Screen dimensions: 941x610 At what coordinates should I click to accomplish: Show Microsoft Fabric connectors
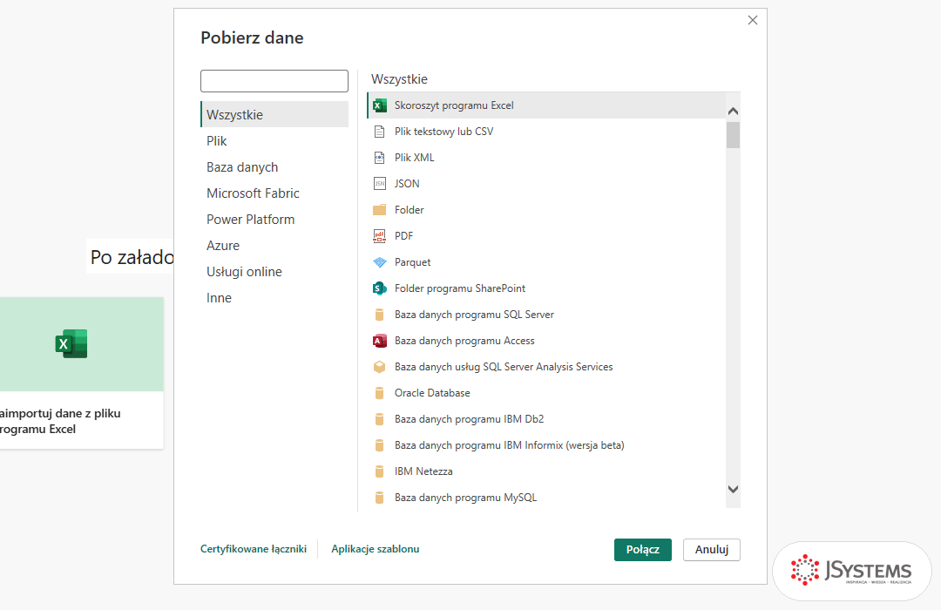point(274,193)
